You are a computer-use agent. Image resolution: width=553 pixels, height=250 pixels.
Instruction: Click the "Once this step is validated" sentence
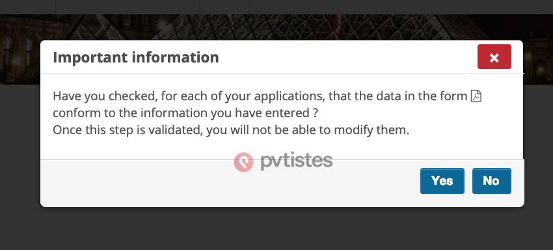[231, 130]
